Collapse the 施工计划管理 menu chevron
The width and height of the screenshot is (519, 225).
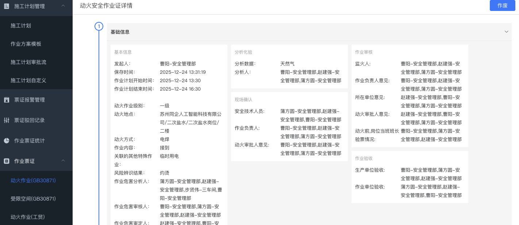[x=63, y=6]
